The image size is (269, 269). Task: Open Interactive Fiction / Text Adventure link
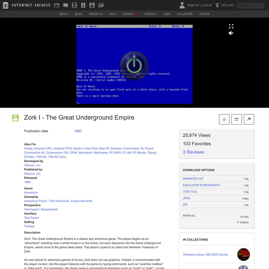coord(47,201)
